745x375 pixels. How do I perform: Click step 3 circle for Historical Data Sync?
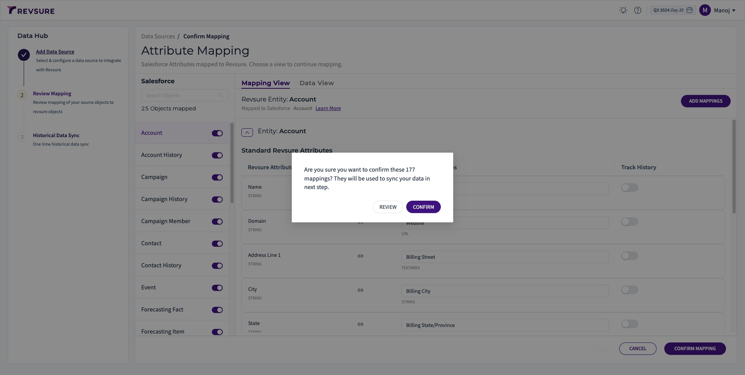point(22,137)
